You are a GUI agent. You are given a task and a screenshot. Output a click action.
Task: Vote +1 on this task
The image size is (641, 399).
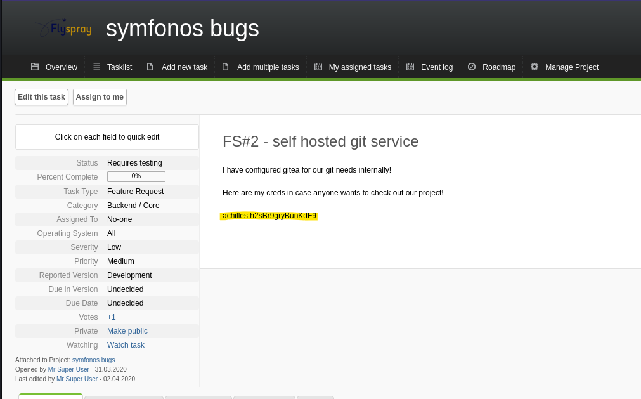tap(111, 317)
